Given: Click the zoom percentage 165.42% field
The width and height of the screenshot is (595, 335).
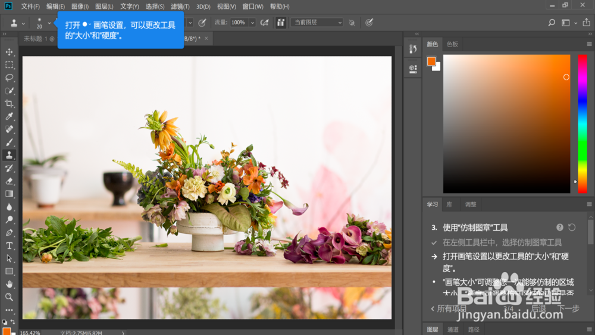Looking at the screenshot, I should (30, 333).
